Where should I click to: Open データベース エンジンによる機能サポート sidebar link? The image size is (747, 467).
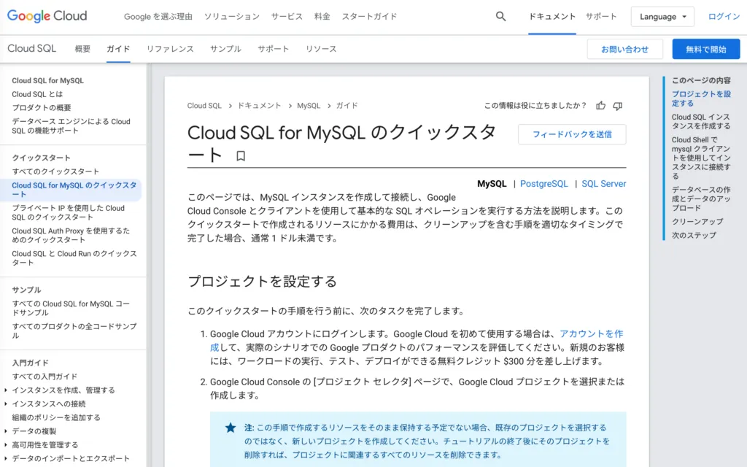point(71,126)
